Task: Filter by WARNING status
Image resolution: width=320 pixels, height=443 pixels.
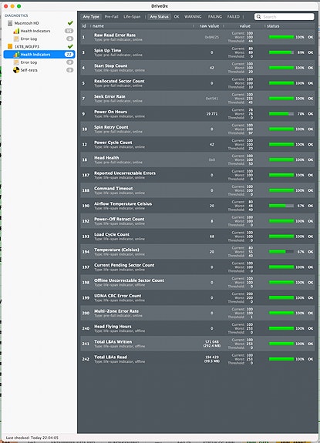Action: pos(193,17)
